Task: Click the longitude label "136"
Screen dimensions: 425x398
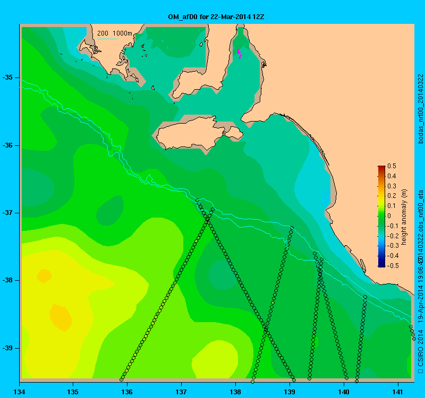Action: pos(127,392)
